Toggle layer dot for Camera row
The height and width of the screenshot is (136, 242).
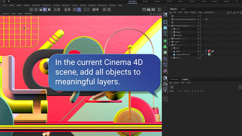tap(199, 39)
